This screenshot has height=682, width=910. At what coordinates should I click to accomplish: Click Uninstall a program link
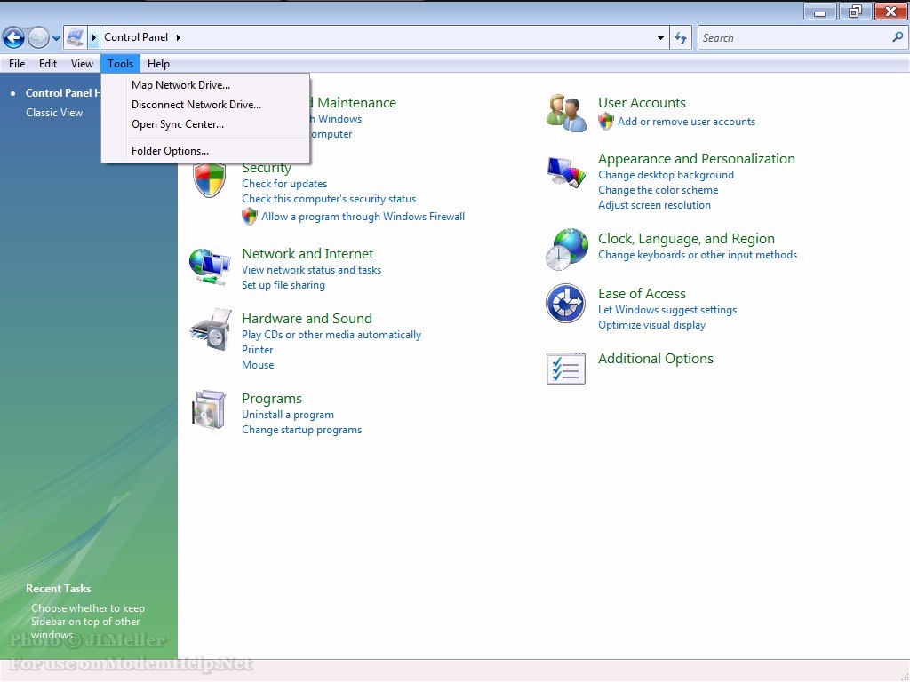(288, 415)
